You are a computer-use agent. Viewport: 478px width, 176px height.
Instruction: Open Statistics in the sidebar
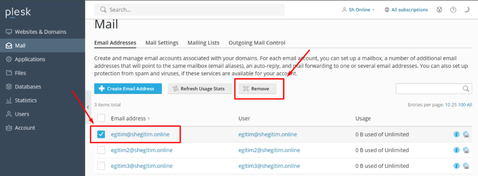click(42, 100)
